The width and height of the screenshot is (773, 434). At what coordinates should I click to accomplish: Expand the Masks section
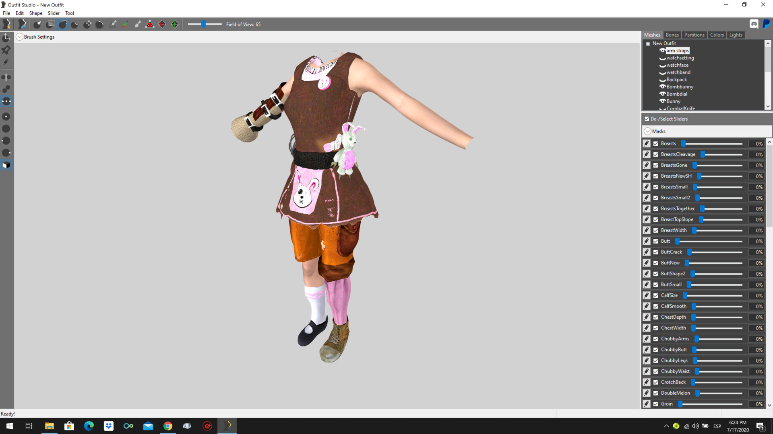(647, 131)
